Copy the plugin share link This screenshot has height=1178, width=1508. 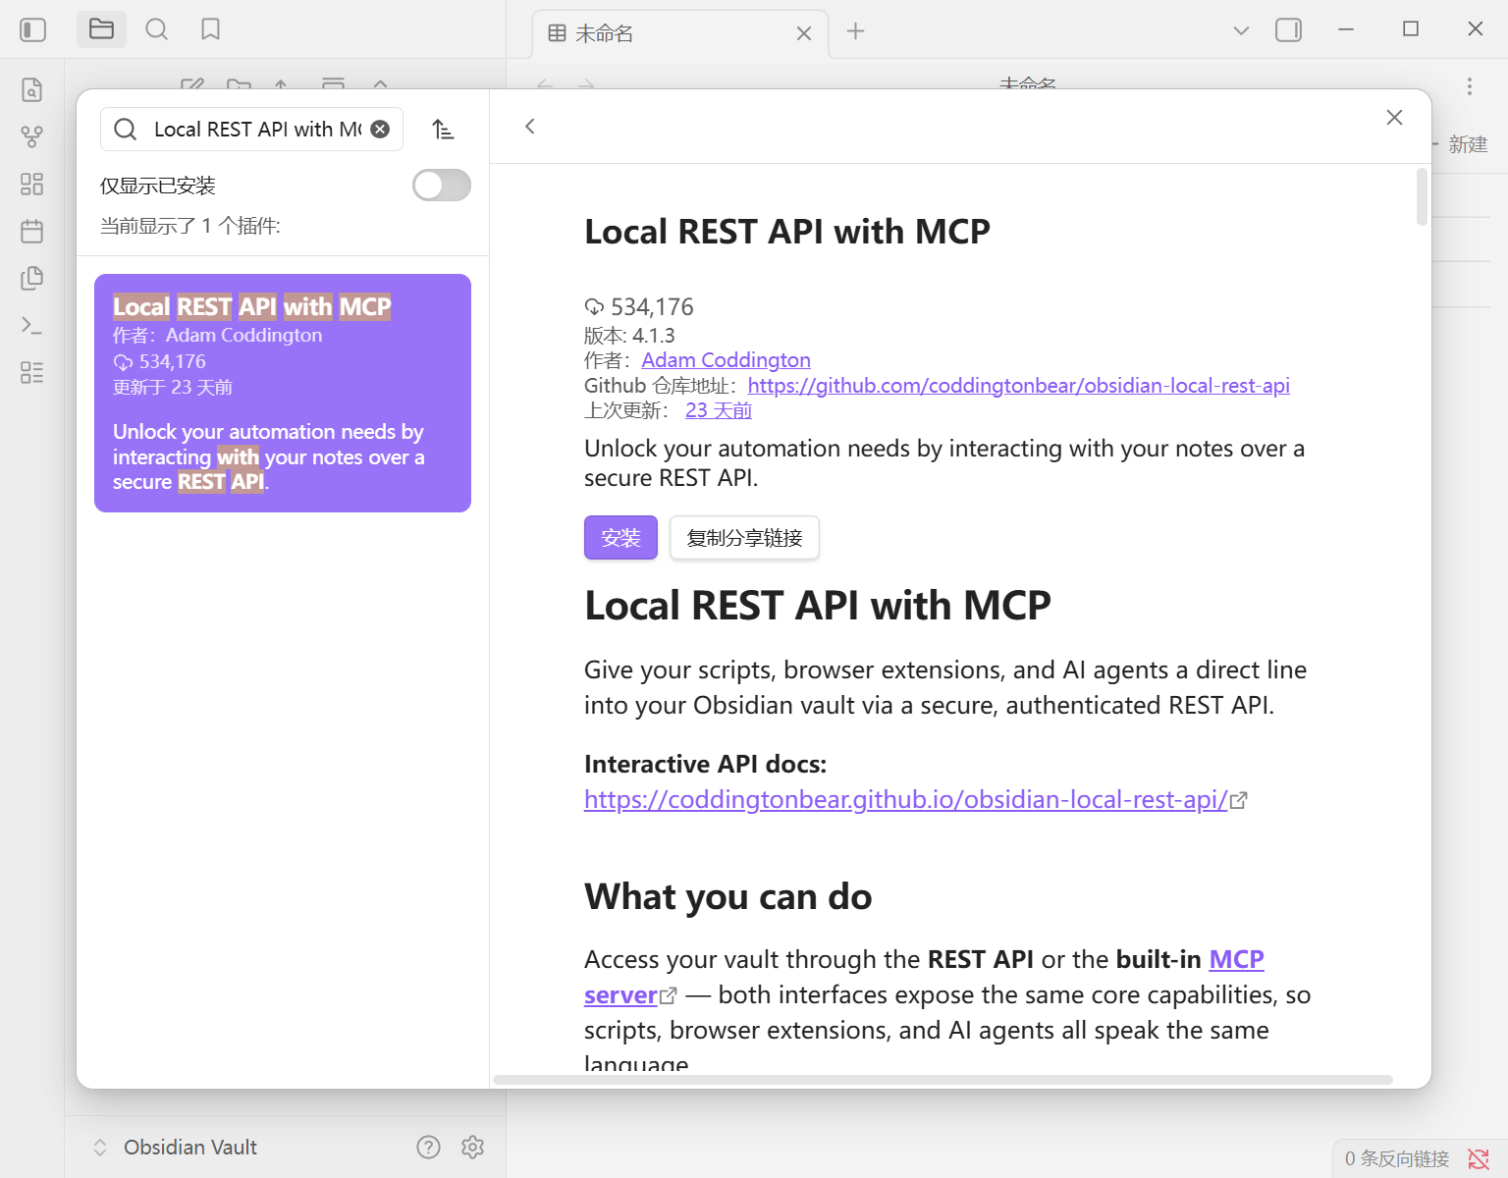pyautogui.click(x=744, y=538)
